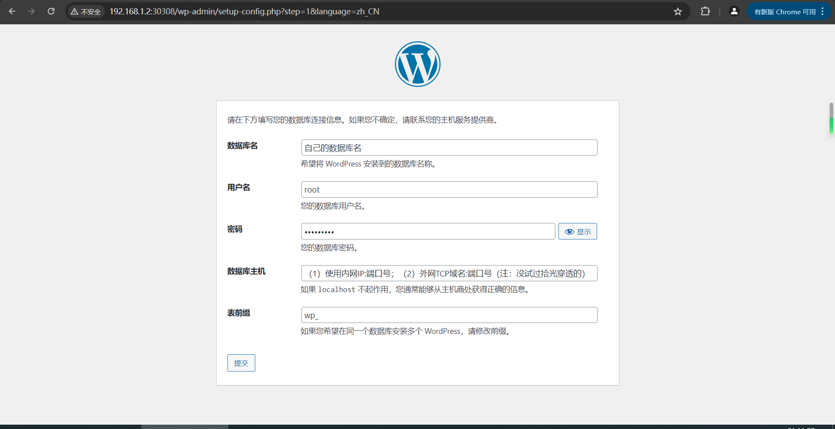Image resolution: width=835 pixels, height=429 pixels.
Task: Click the browser forward arrow
Action: tap(31, 12)
